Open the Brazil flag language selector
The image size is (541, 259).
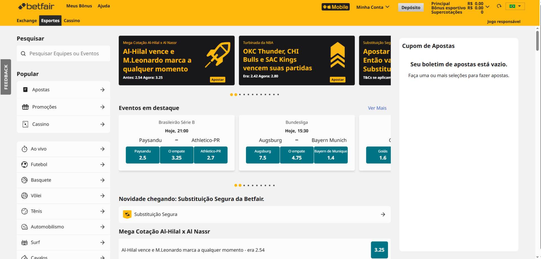coord(515,6)
